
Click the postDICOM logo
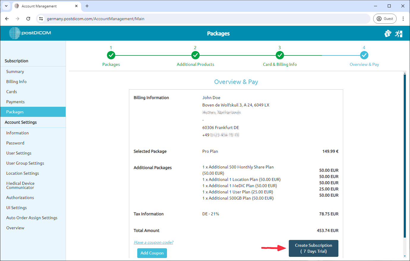(x=29, y=33)
